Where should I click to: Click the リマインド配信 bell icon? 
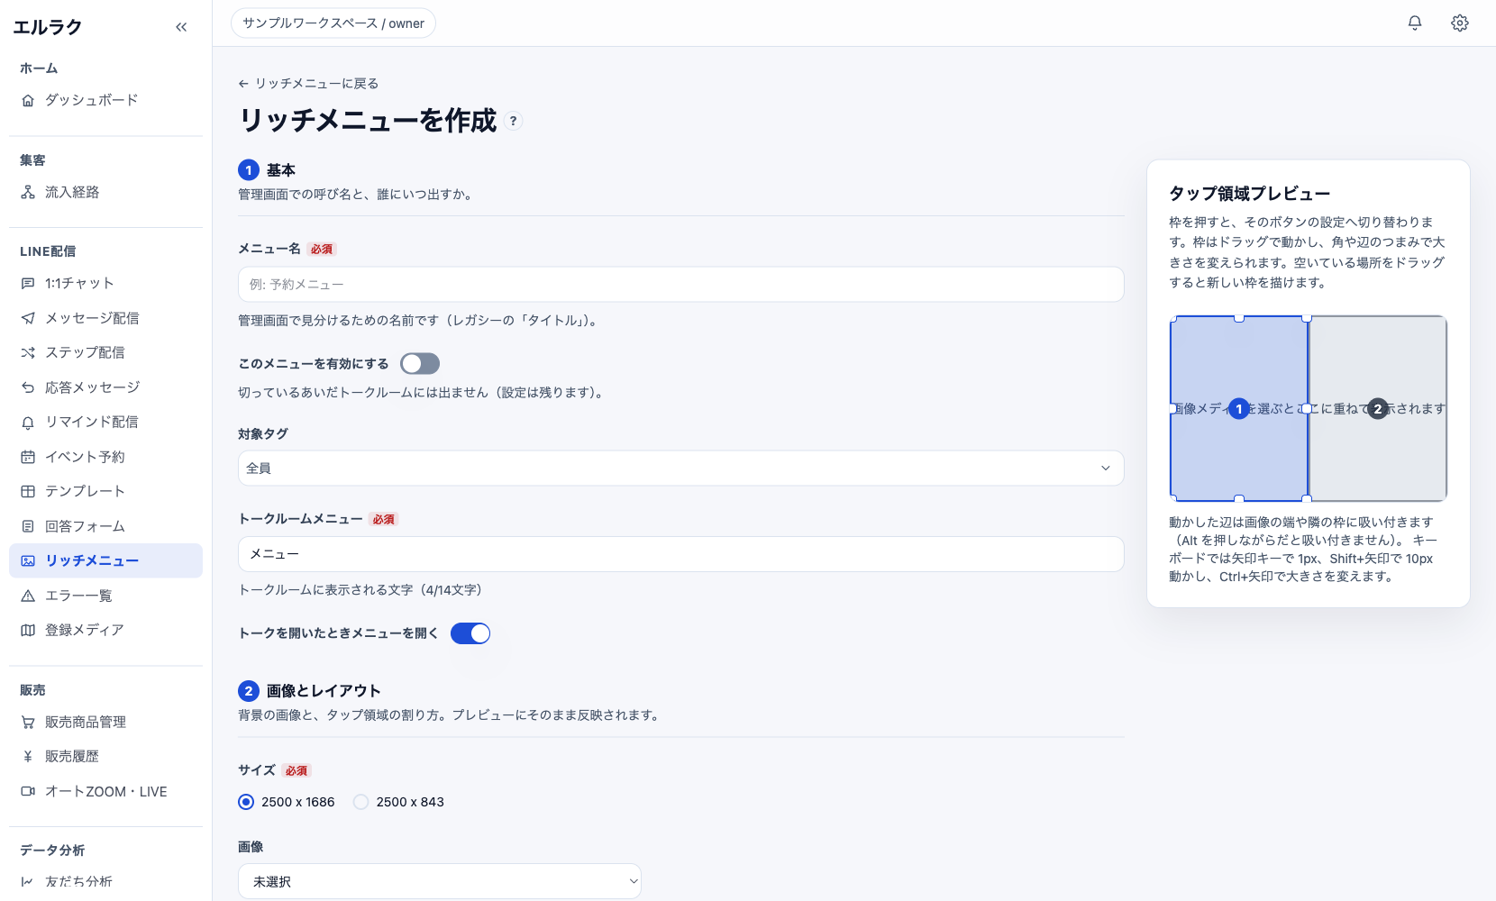pyautogui.click(x=28, y=422)
